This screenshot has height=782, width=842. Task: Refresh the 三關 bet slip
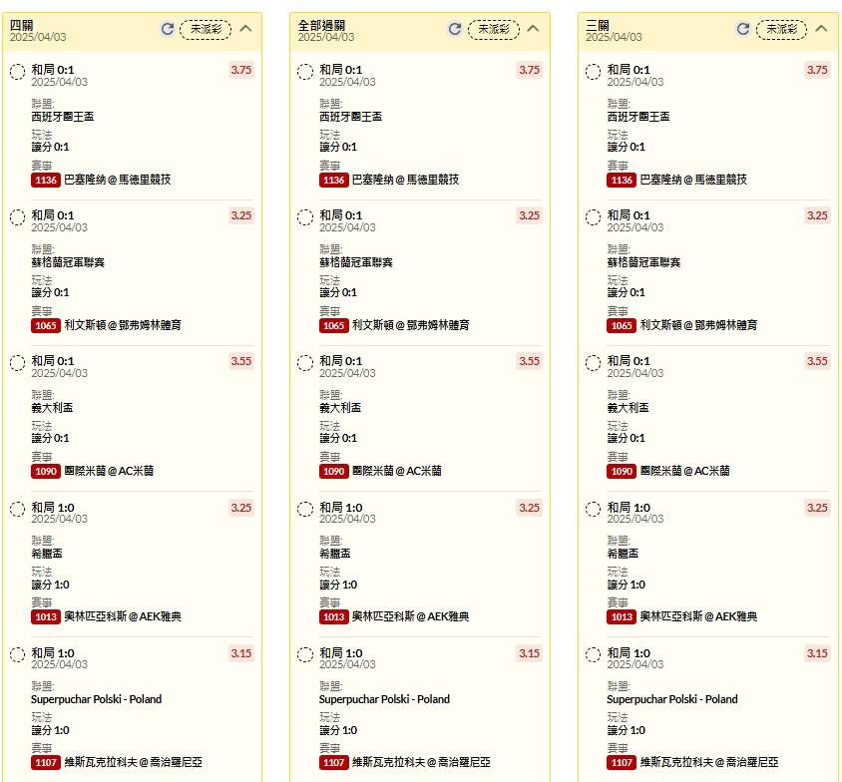[742, 29]
